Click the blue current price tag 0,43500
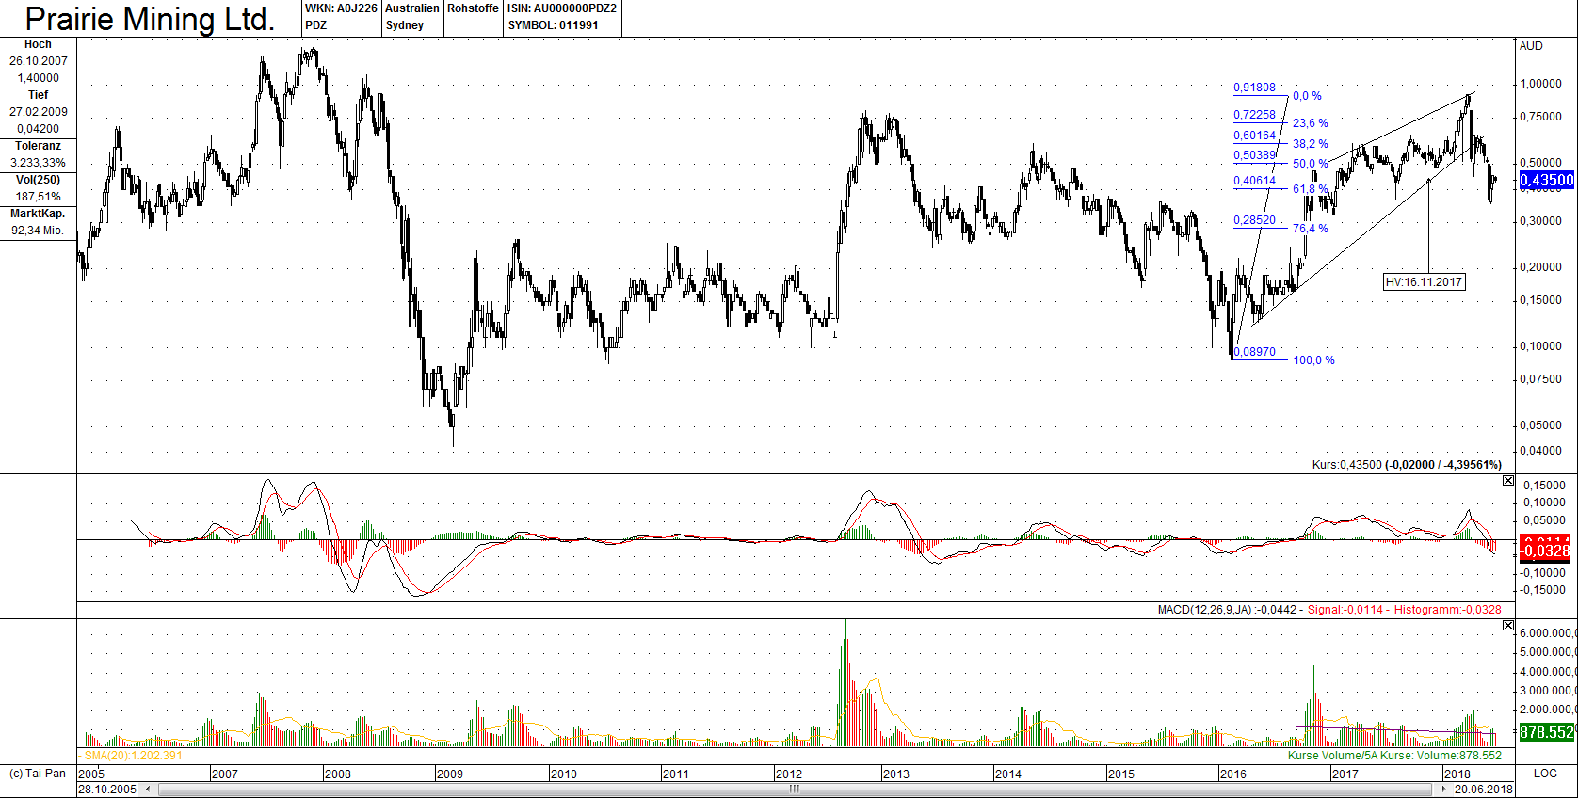 (1546, 180)
